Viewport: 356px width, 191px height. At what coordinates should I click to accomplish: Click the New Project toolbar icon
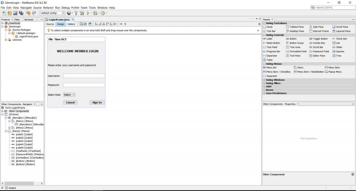(x=9, y=13)
